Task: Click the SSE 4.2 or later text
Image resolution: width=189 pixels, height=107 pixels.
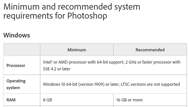Action: point(57,69)
